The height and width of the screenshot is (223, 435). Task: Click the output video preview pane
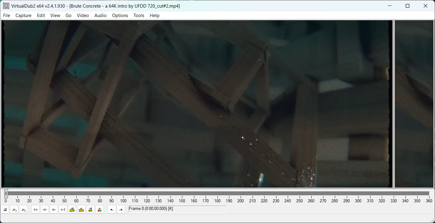pos(414,104)
